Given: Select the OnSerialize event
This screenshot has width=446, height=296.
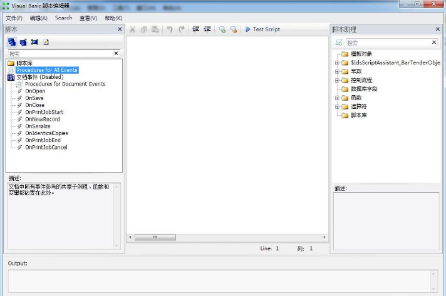Looking at the screenshot, I should pyautogui.click(x=38, y=126).
